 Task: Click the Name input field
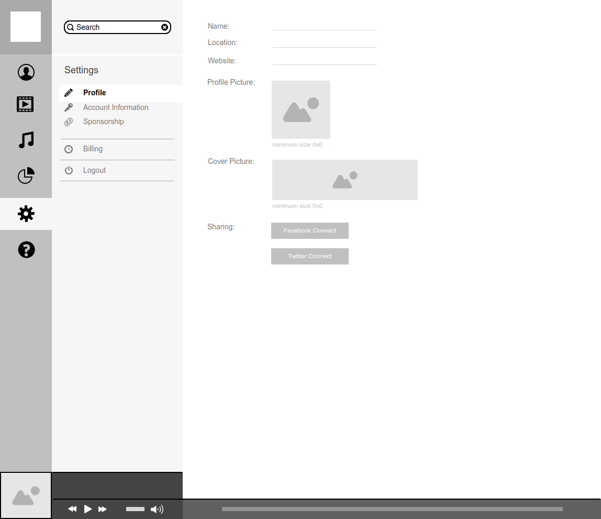[325, 26]
